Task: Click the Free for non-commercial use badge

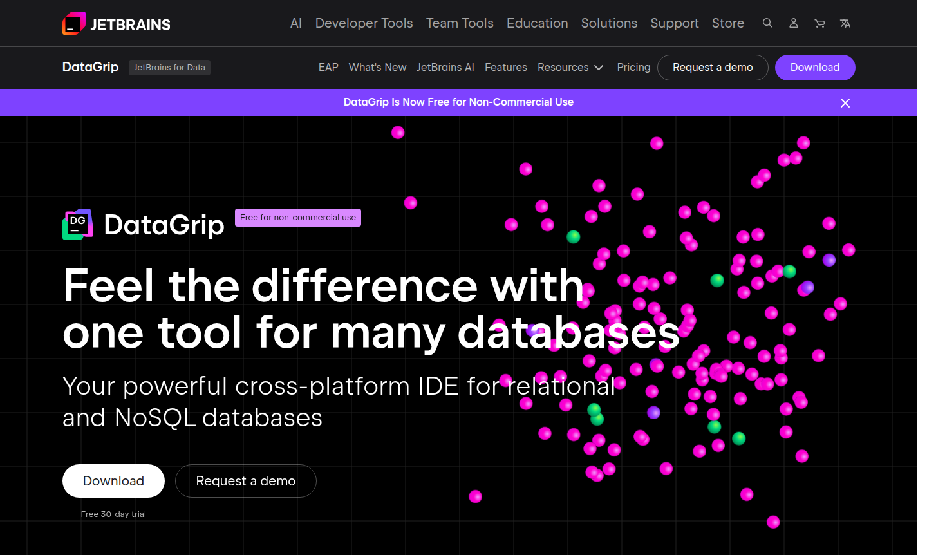Action: coord(297,218)
